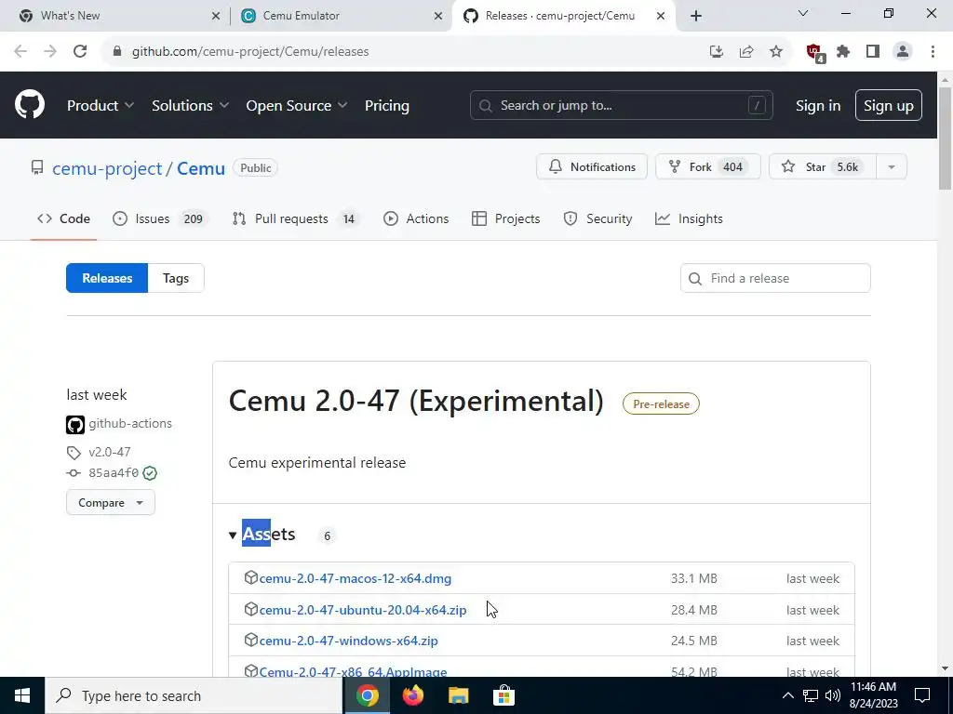Open the notification center icon
This screenshot has width=953, height=714.
click(922, 695)
